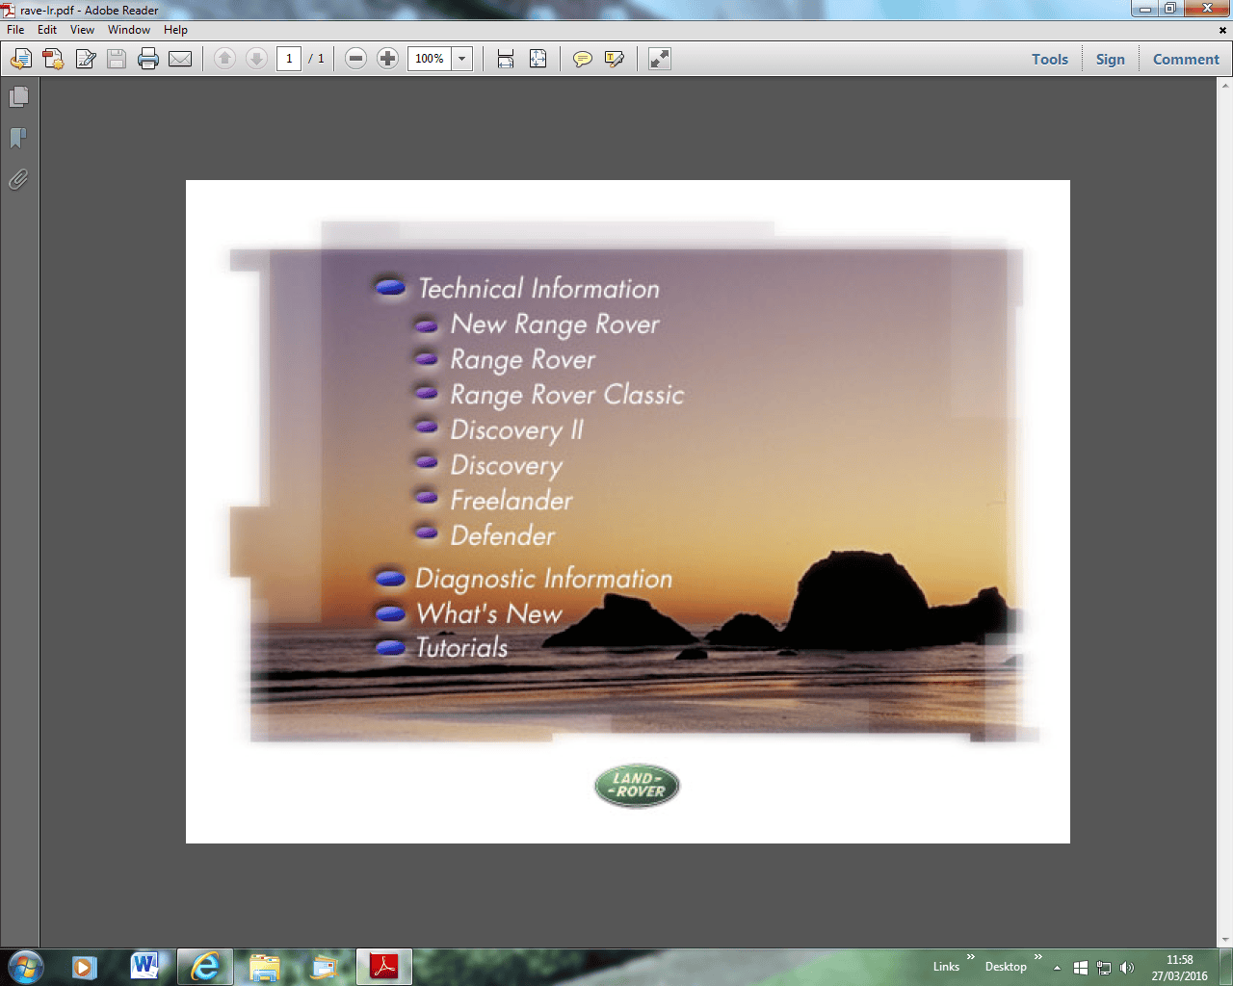This screenshot has height=986, width=1233.
Task: Close the document with the small X
Action: pyautogui.click(x=1223, y=30)
